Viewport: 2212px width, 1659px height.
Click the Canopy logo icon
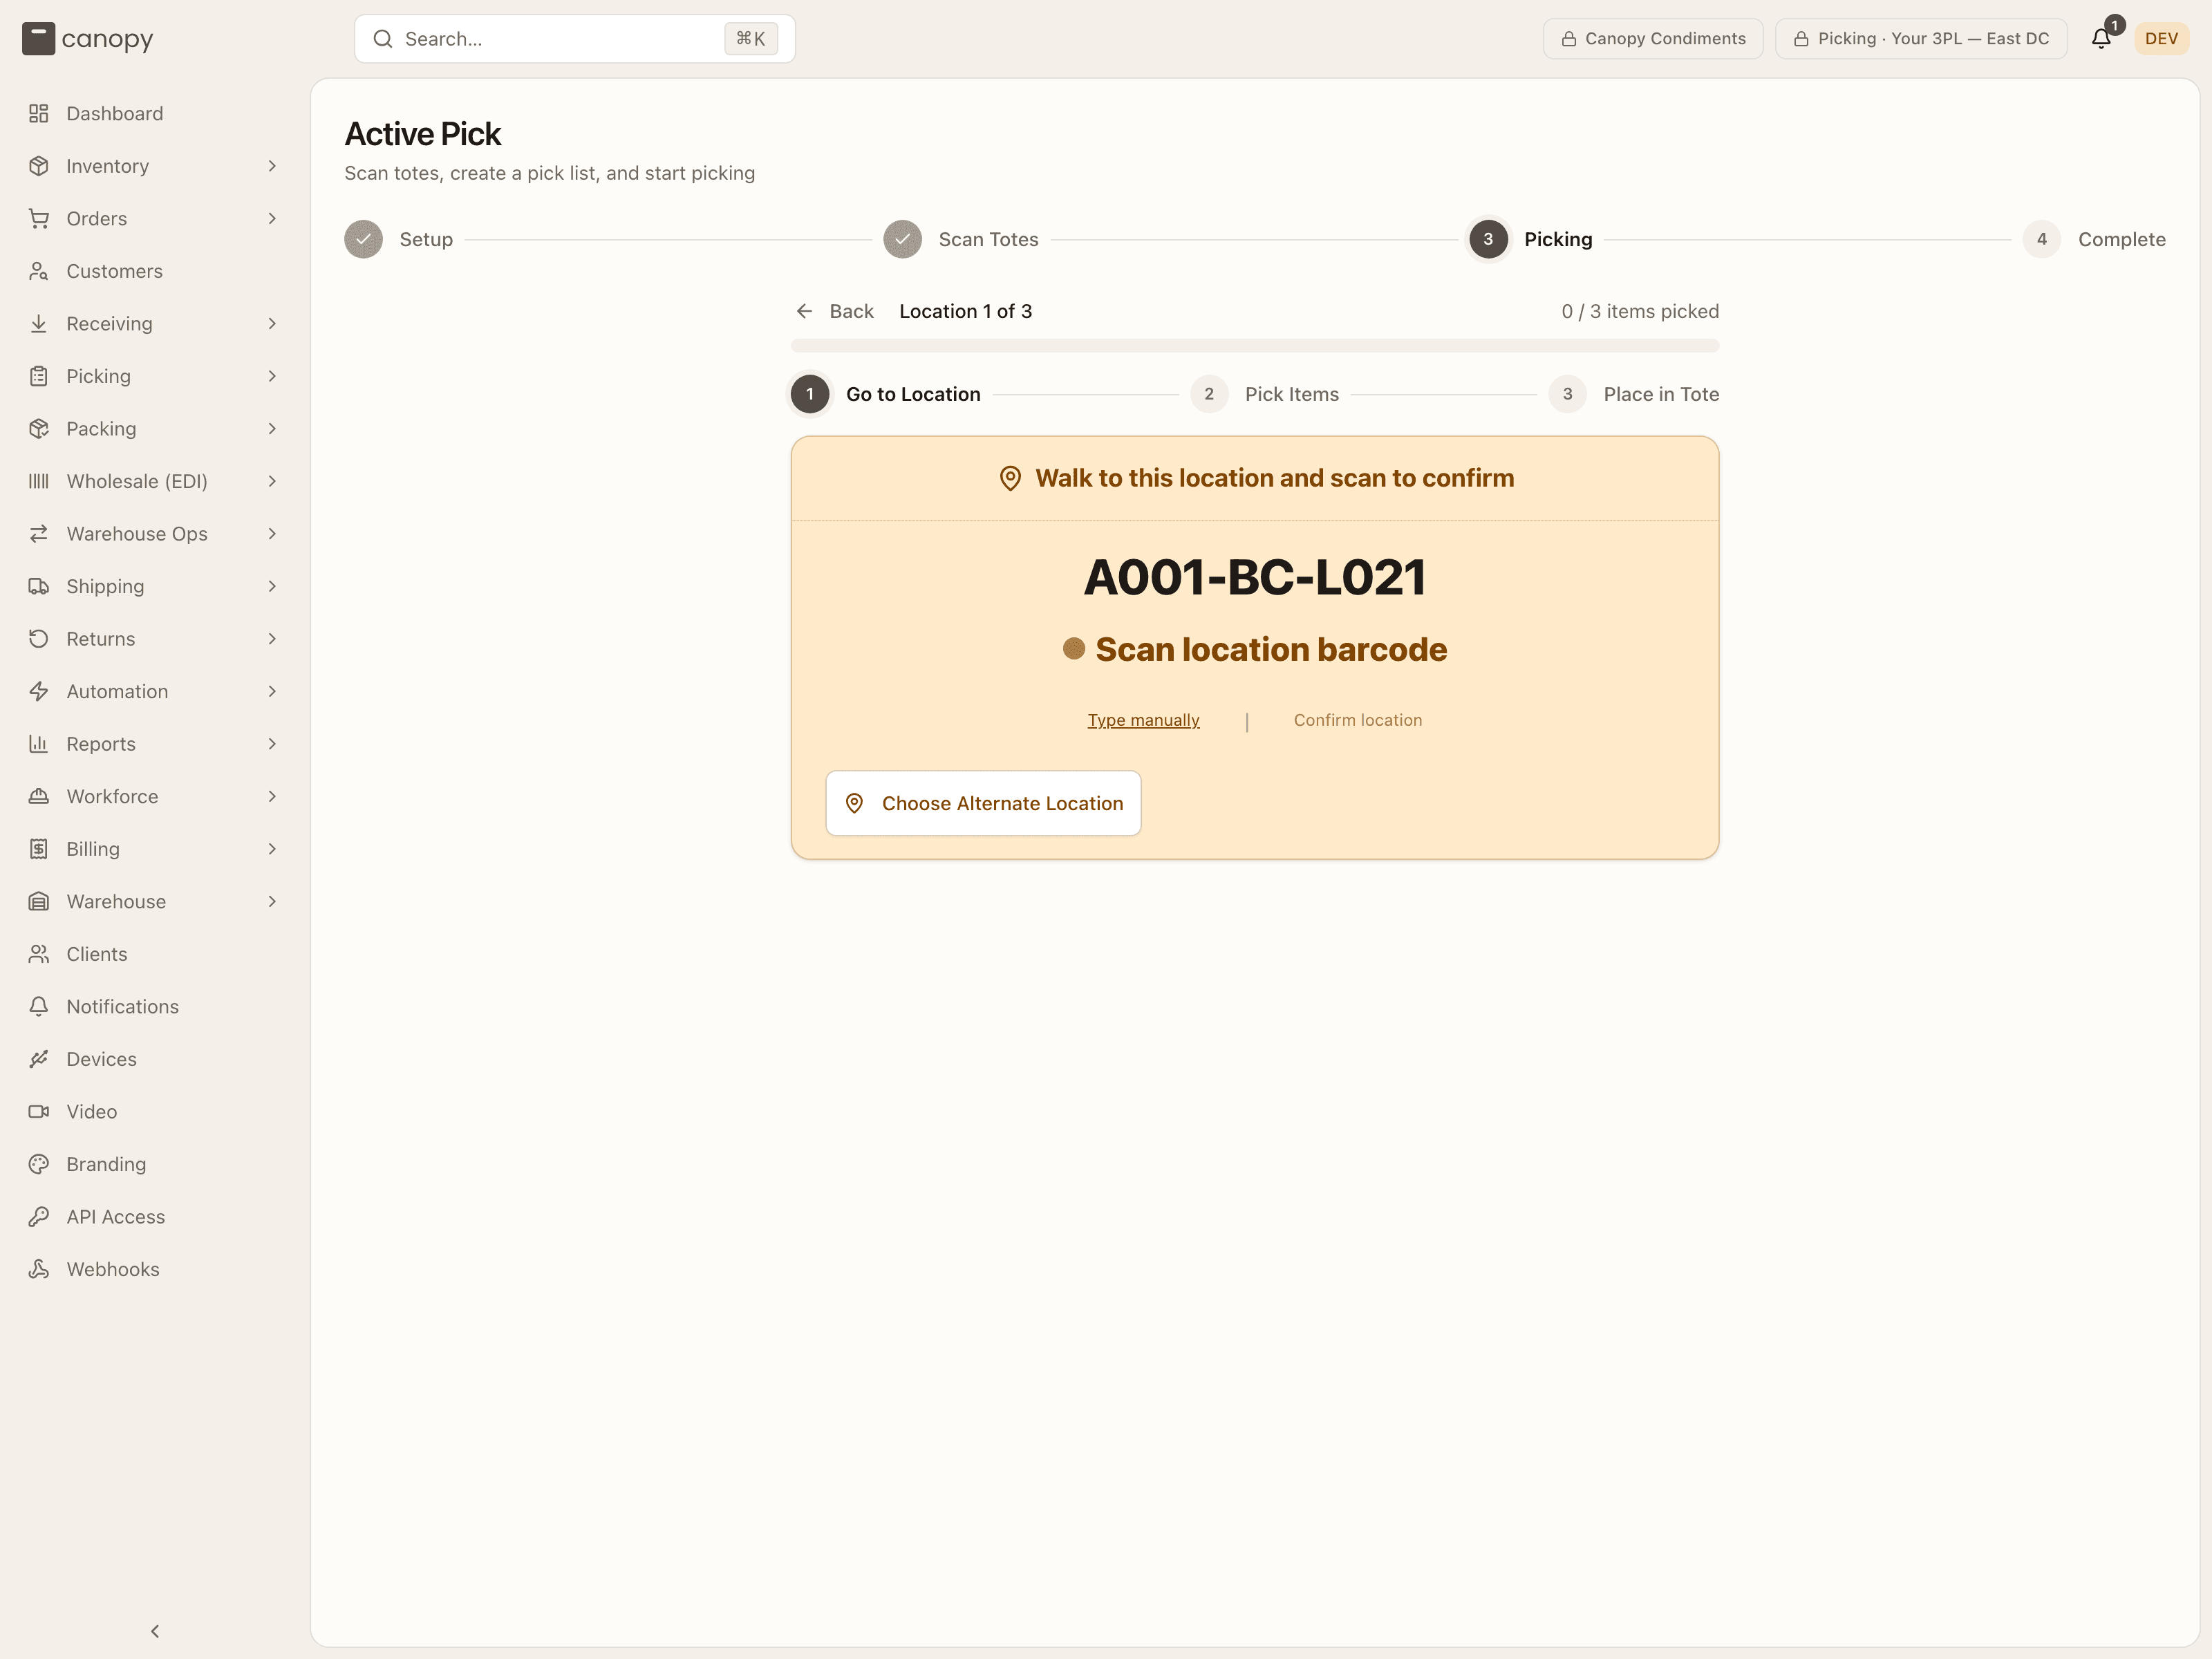tap(38, 39)
